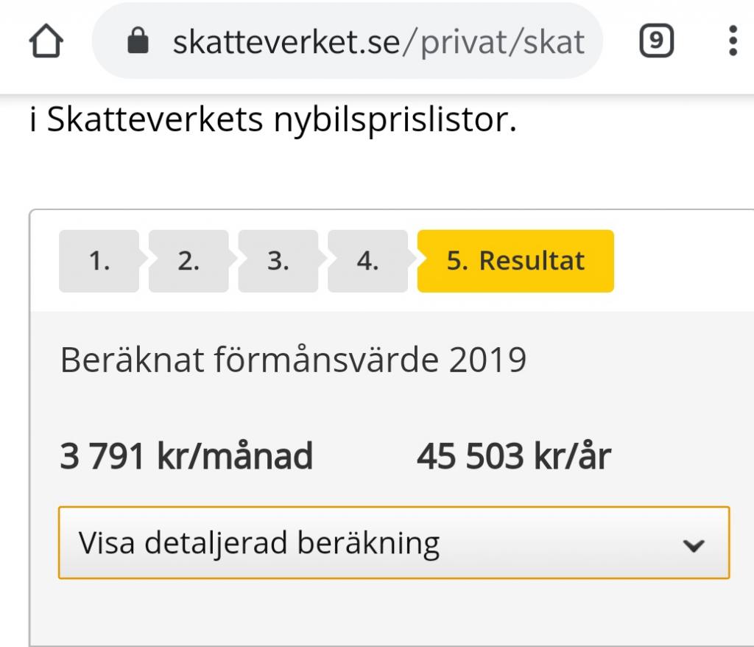Select step 3 in the wizard
The width and height of the screenshot is (754, 647).
coord(278,261)
